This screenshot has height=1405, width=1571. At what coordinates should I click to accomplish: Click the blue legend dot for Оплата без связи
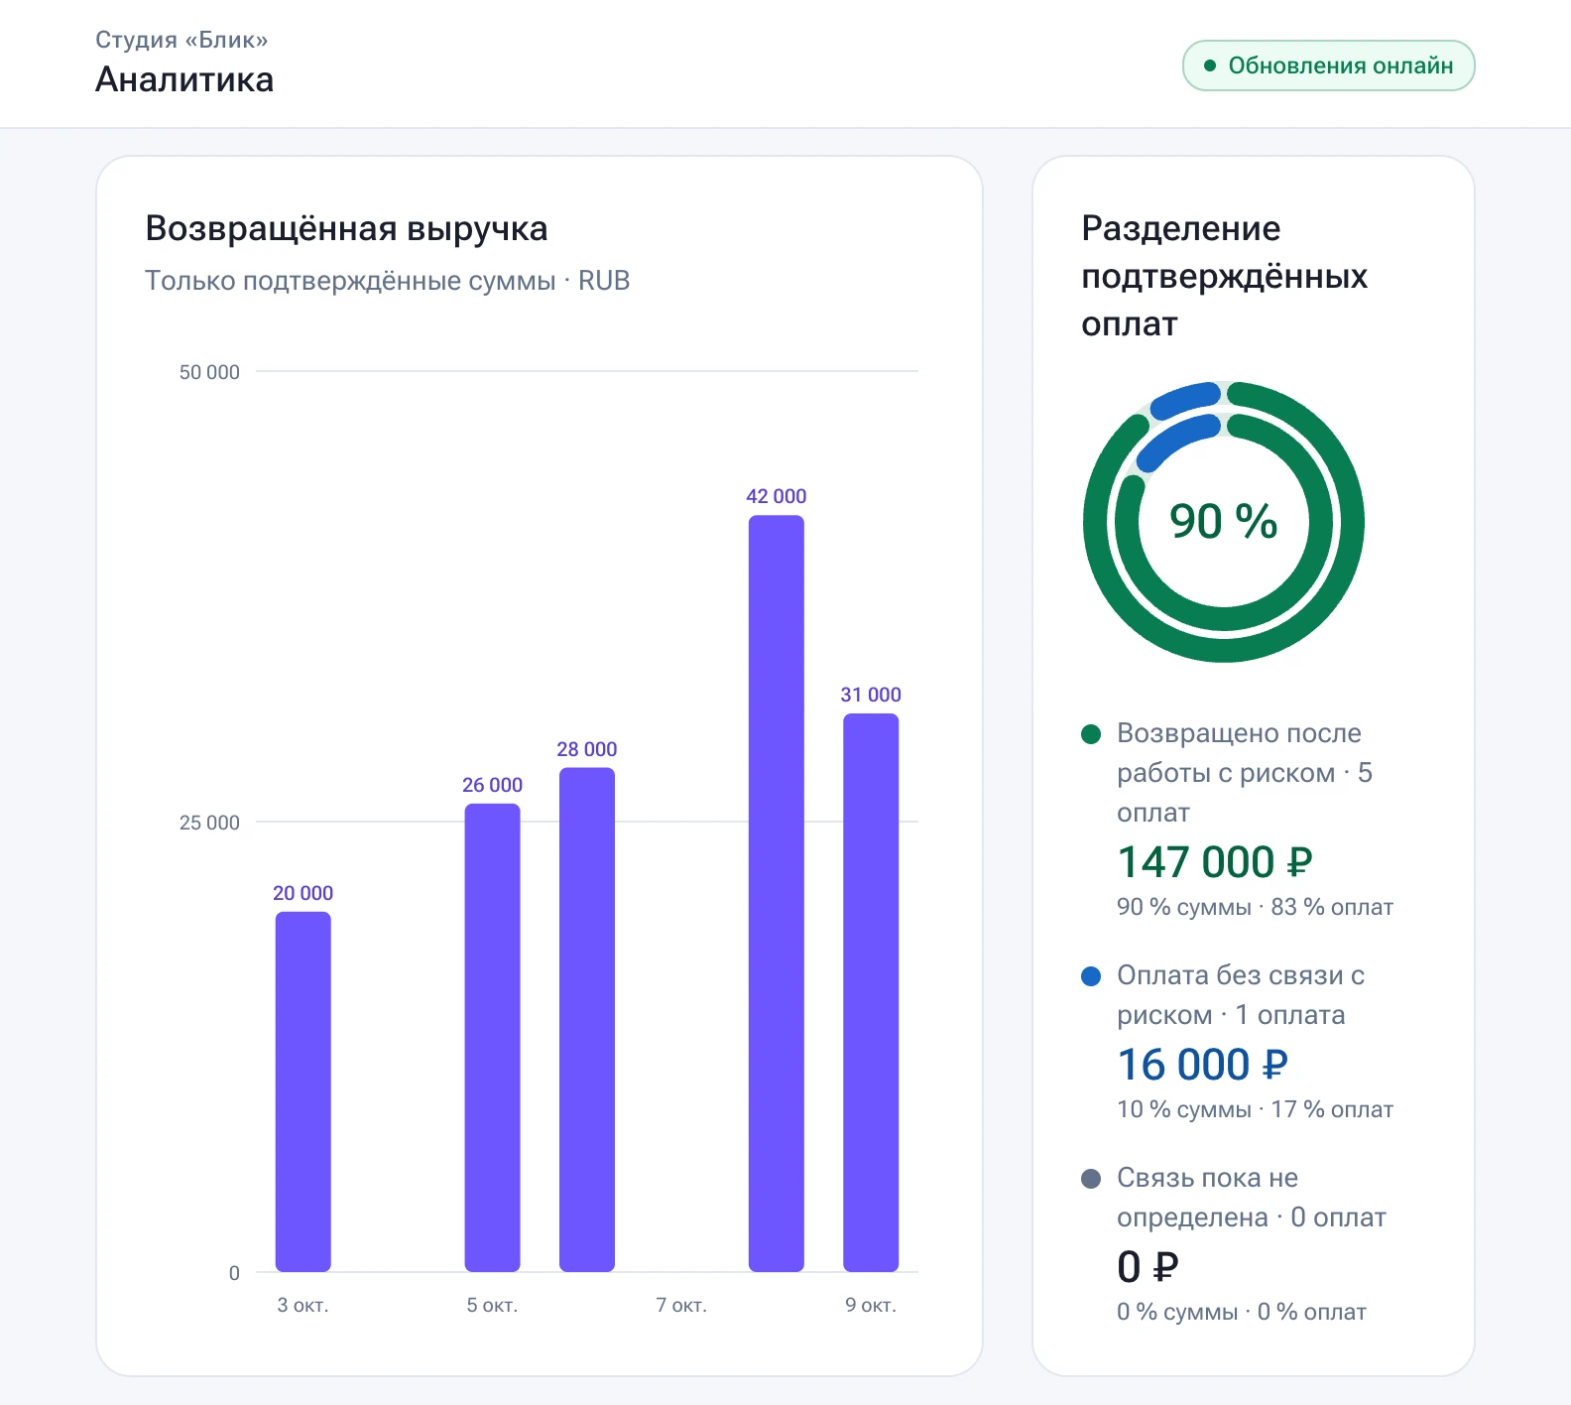click(x=1091, y=976)
